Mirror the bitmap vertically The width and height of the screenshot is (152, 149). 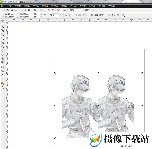point(70,15)
